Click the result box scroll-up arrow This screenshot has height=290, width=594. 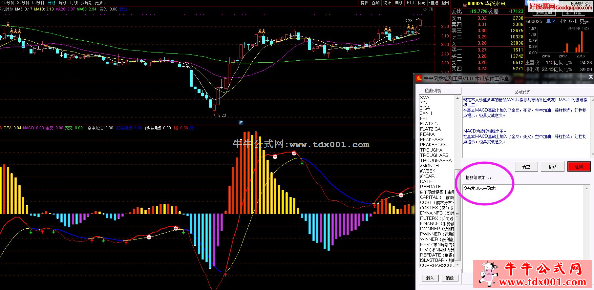click(586, 188)
